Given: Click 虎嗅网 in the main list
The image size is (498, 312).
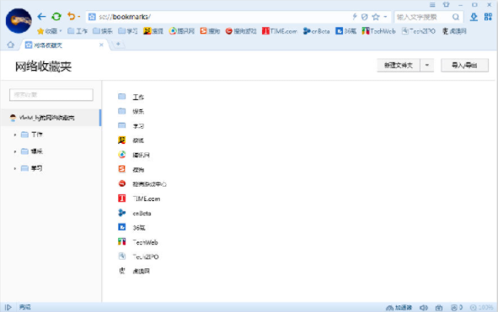Looking at the screenshot, I should coord(134,271).
